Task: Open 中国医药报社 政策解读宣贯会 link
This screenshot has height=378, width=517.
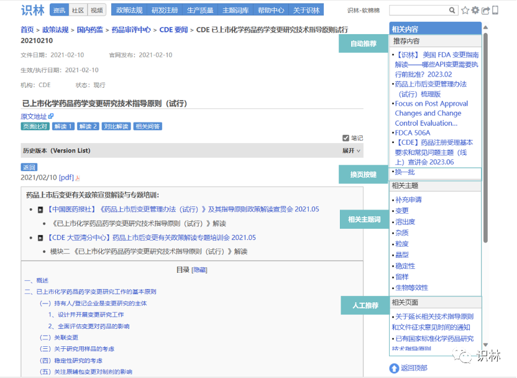Action: coord(183,210)
